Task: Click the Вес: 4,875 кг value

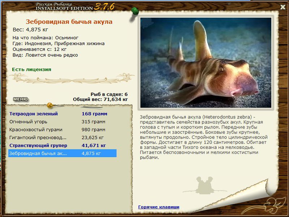Action: coord(30,30)
